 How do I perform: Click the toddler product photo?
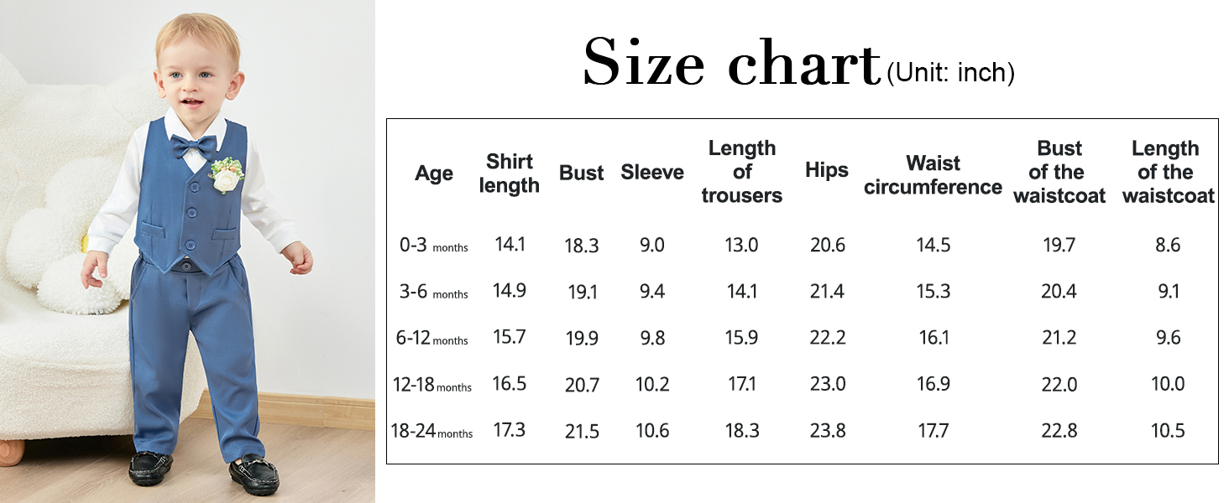pos(187,251)
